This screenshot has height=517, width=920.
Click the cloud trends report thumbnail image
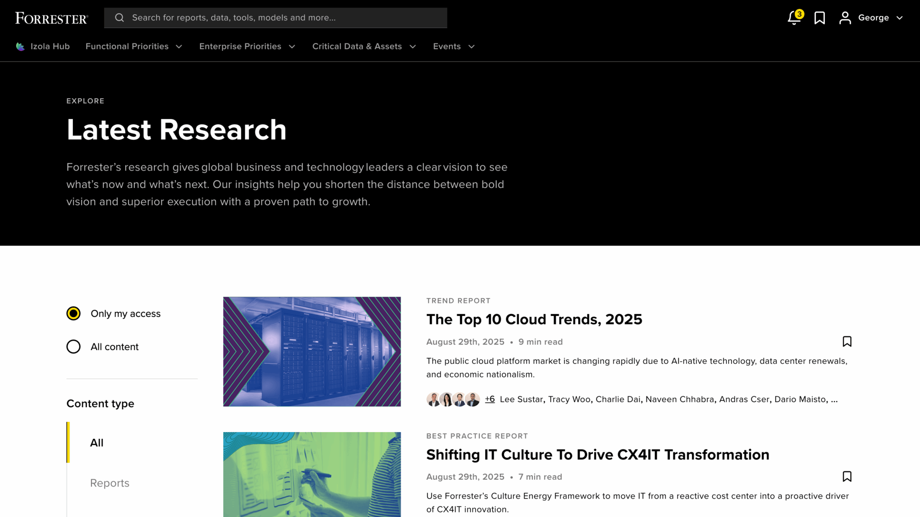click(x=312, y=351)
